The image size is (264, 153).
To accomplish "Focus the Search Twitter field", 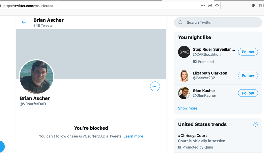I will tap(218, 22).
